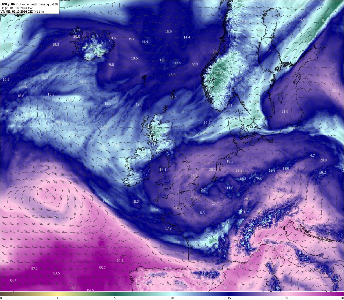This screenshot has width=344, height=300.
Task: Click the 42.9 value over Spain
Action: click(167, 269)
